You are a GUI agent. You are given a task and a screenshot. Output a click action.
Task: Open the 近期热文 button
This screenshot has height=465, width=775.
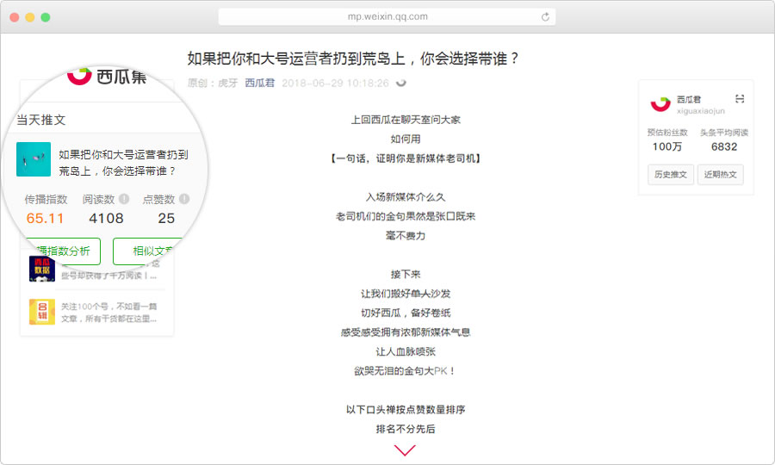pyautogui.click(x=720, y=175)
